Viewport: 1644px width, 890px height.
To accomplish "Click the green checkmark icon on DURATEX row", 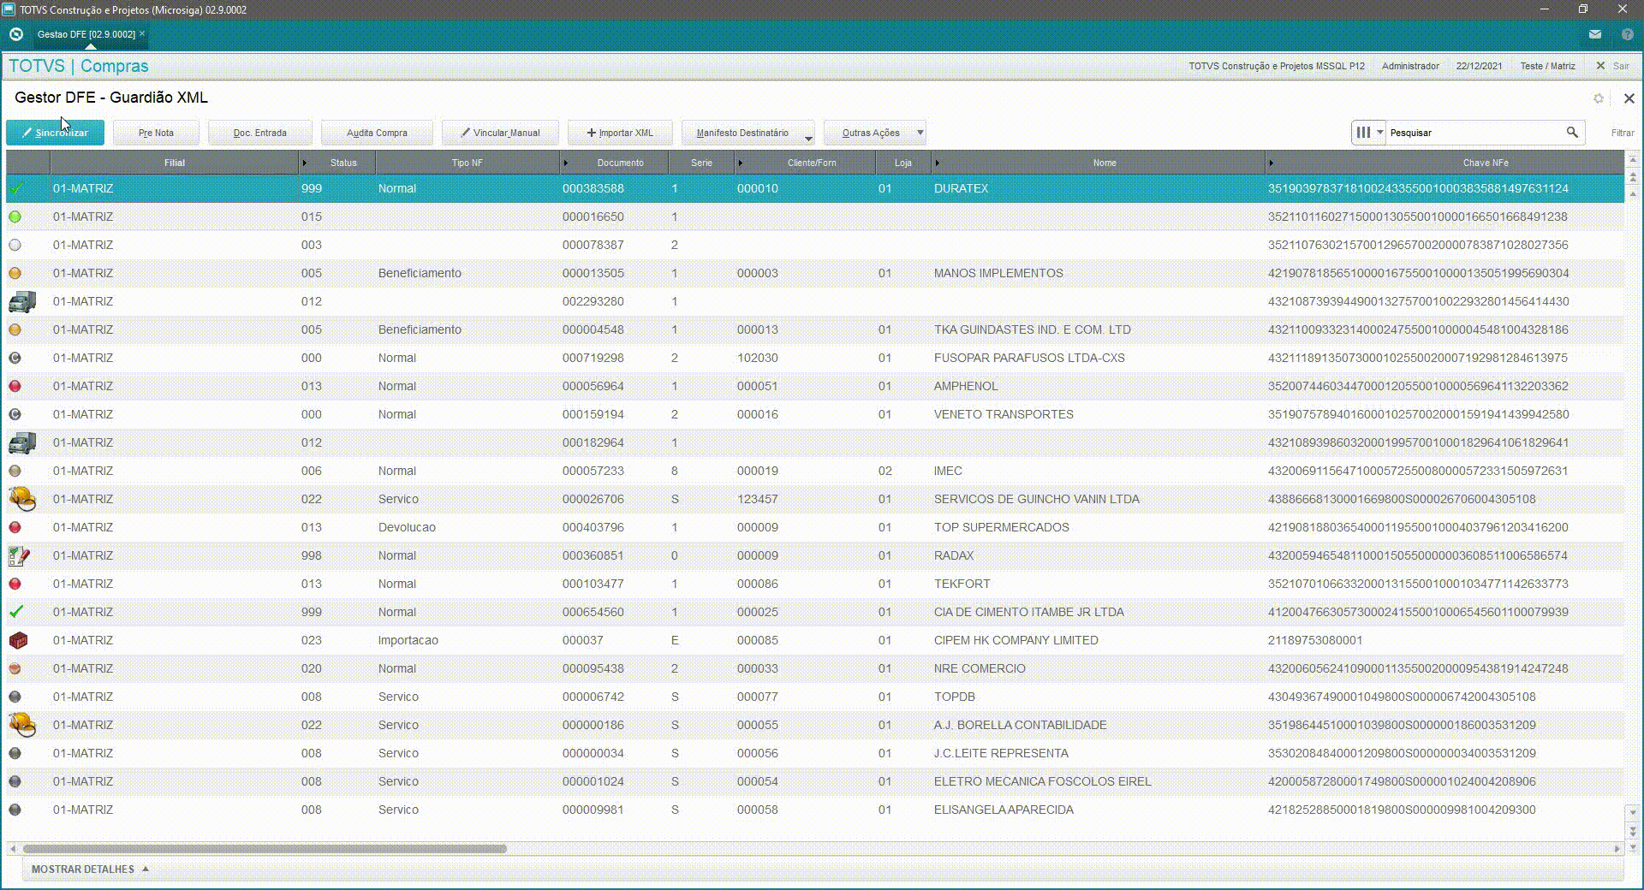I will click(x=16, y=188).
